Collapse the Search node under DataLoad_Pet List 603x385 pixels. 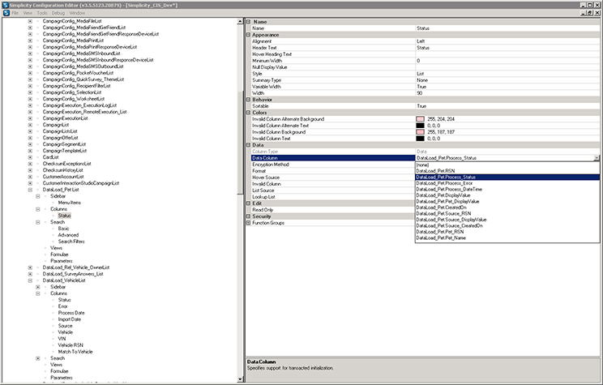[37, 222]
